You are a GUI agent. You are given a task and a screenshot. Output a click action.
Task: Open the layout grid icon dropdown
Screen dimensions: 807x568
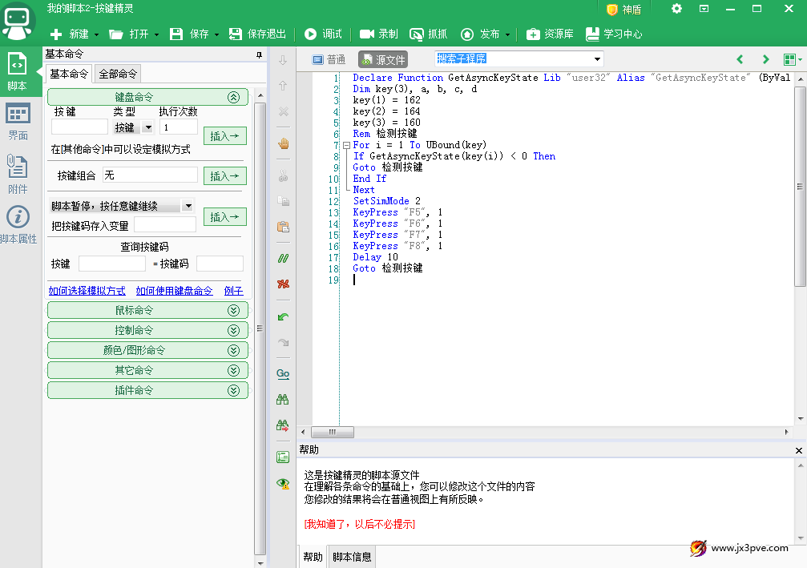pos(793,59)
